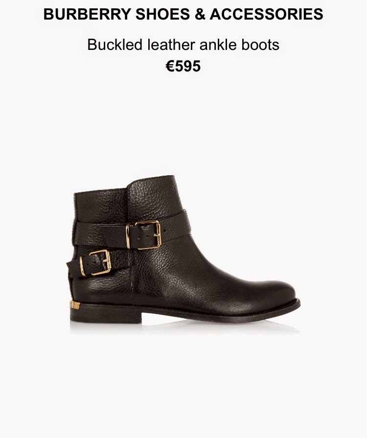
Task: Click the word 'boots' in product name
Action: pyautogui.click(x=260, y=45)
